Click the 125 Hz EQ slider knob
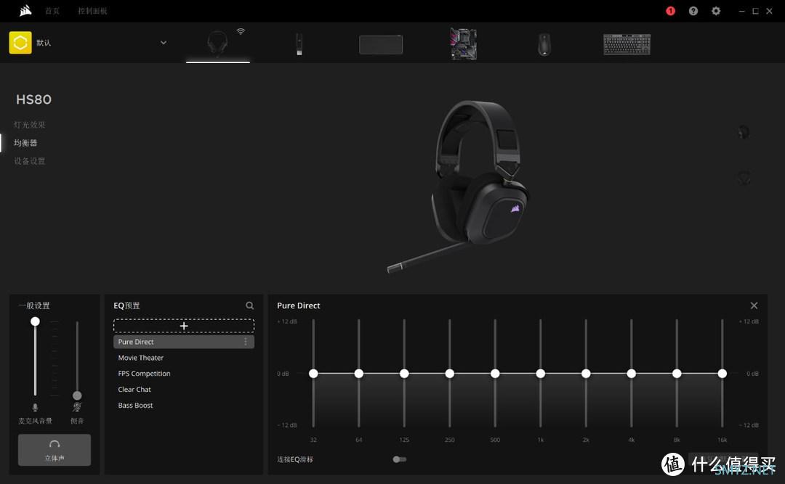This screenshot has width=785, height=484. pyautogui.click(x=405, y=374)
